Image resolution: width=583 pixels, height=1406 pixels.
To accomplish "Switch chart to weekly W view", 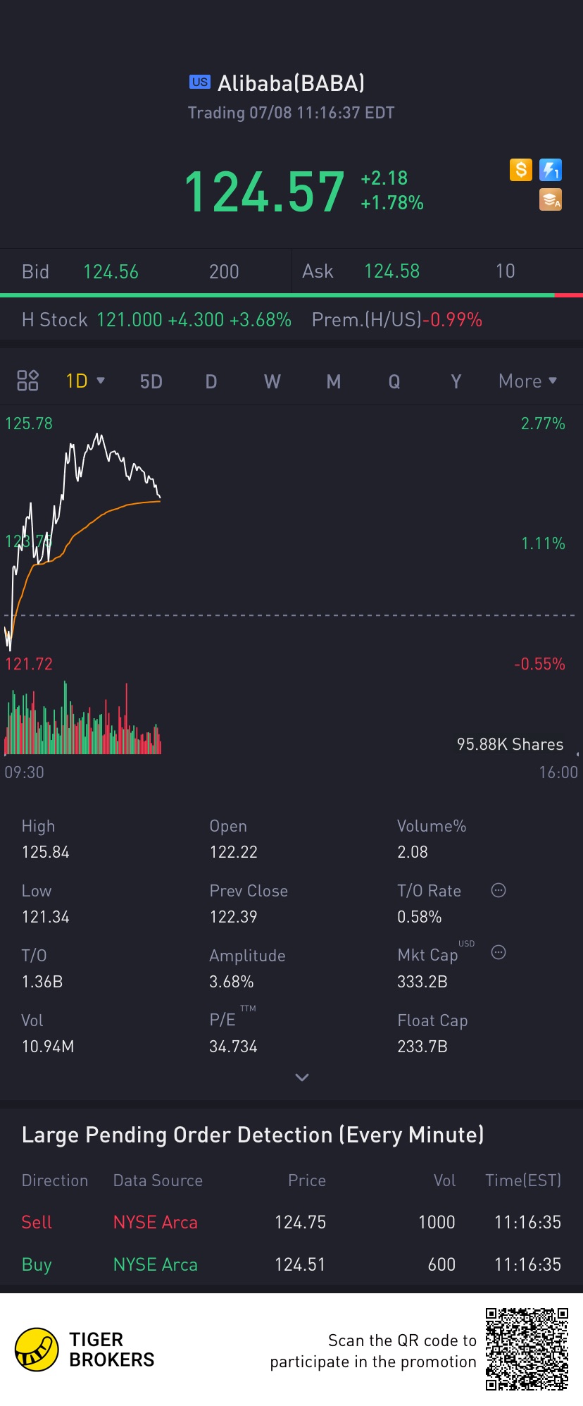I will 272,381.
